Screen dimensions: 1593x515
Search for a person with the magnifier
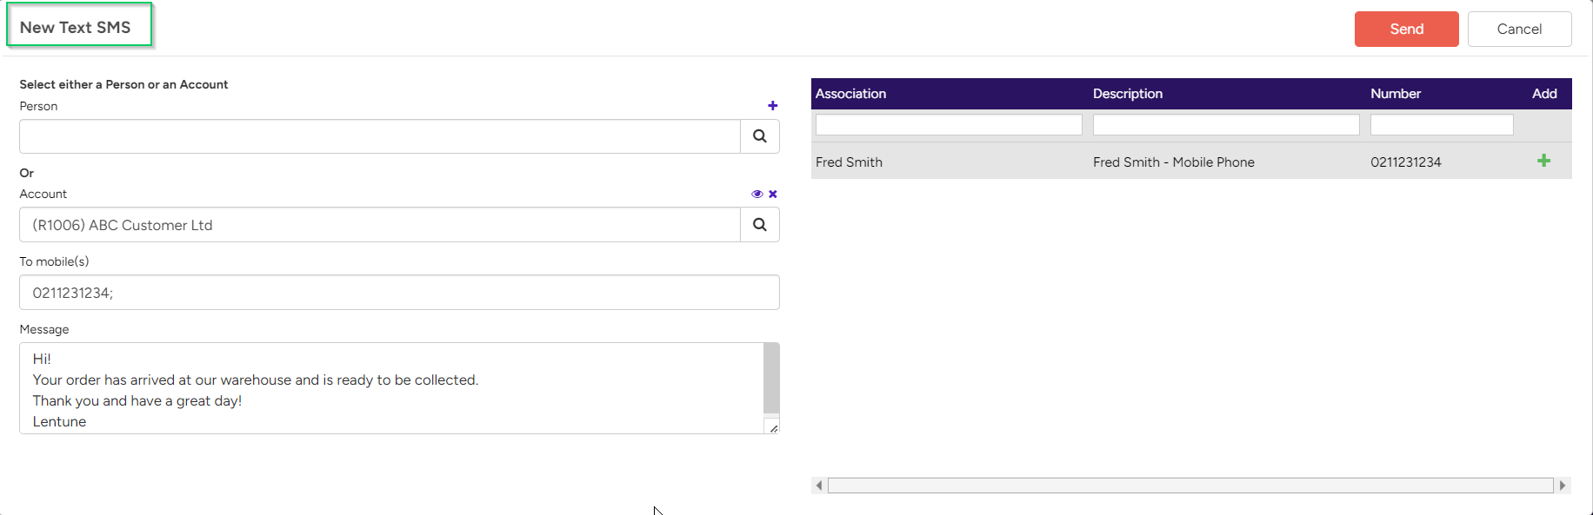(759, 136)
